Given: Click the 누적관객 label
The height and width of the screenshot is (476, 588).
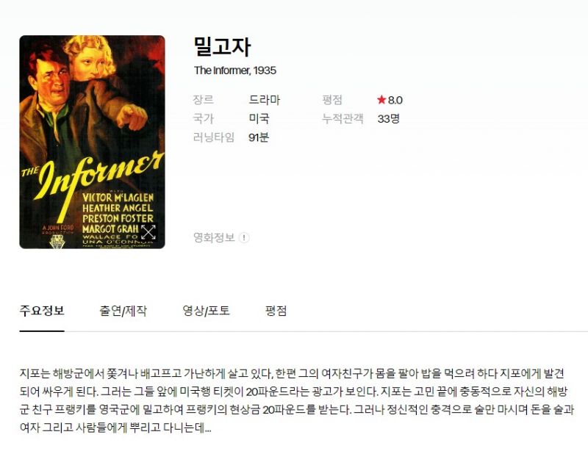Looking at the screenshot, I should pos(343,118).
